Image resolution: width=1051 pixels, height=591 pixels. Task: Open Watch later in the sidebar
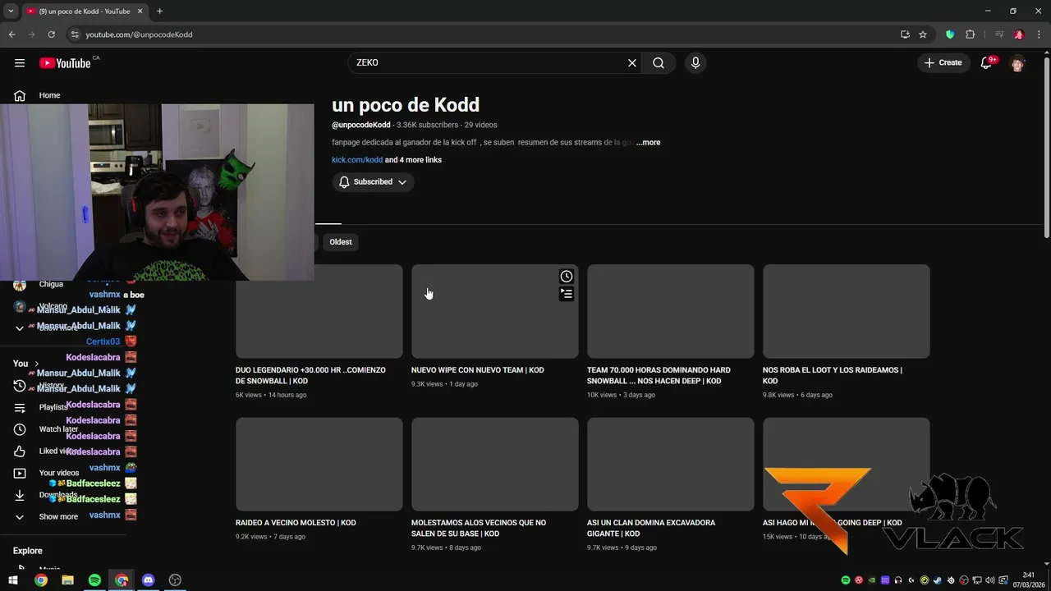click(x=58, y=428)
